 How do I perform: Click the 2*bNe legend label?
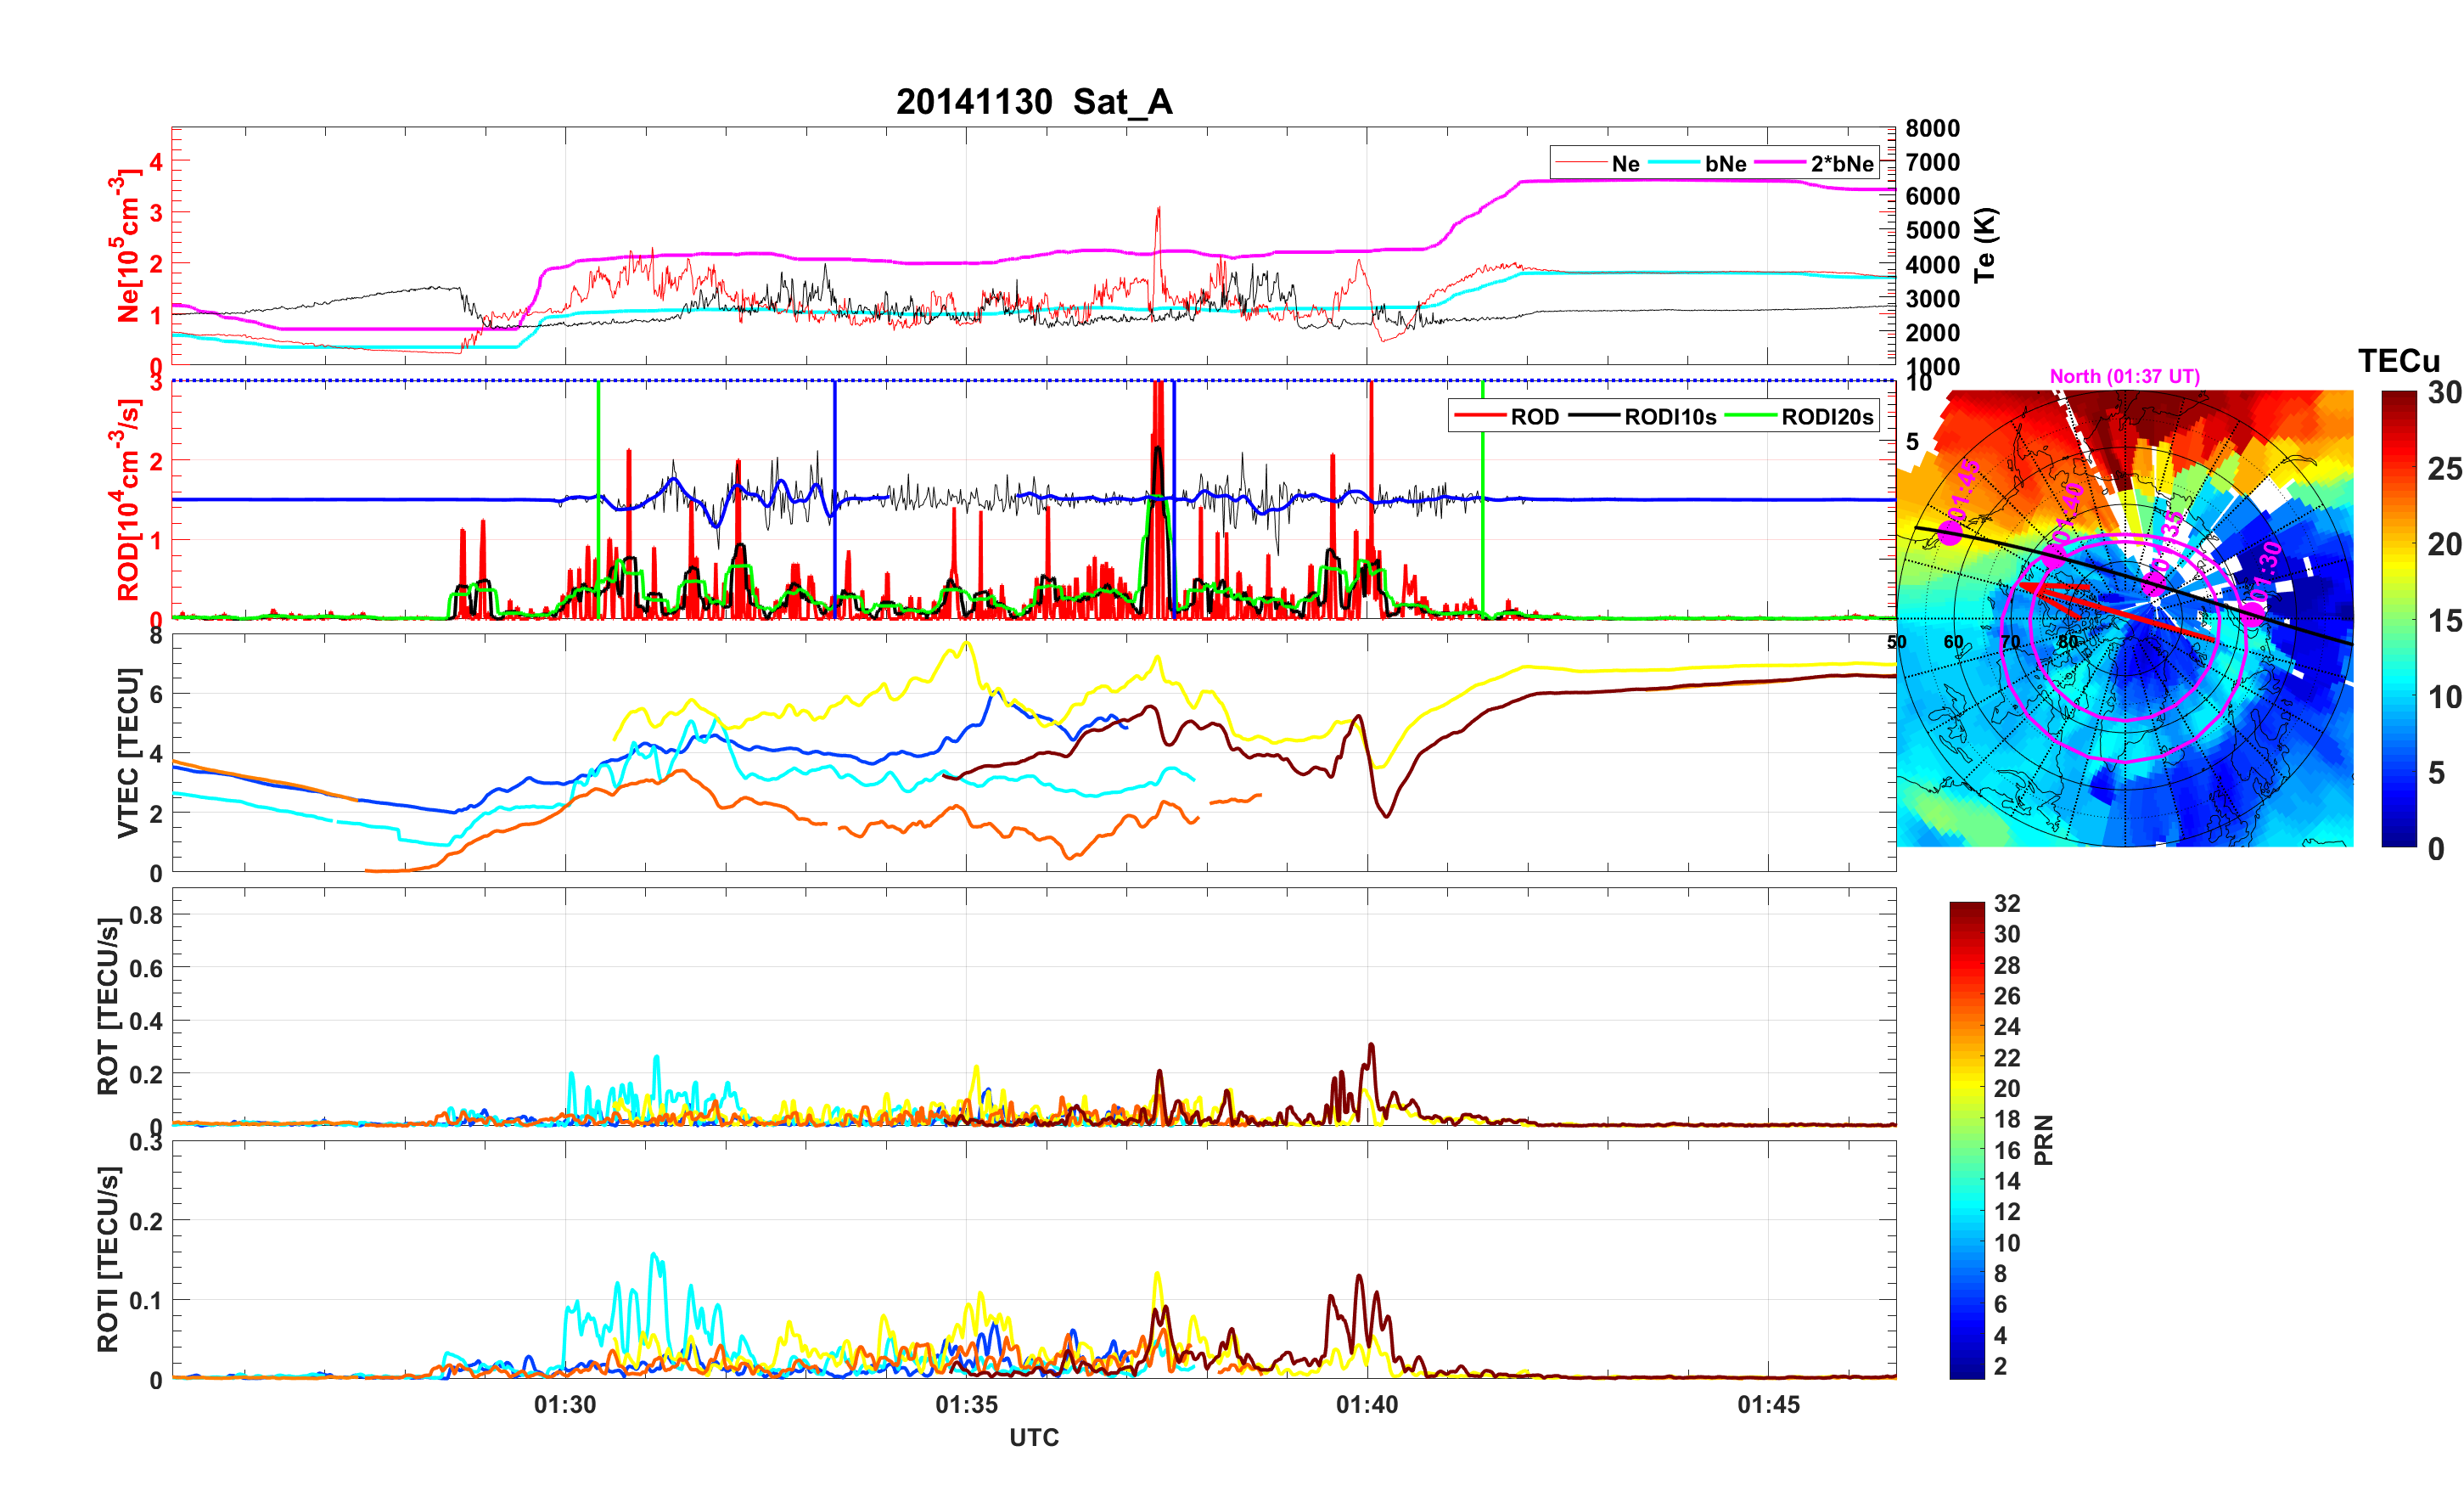(1841, 163)
